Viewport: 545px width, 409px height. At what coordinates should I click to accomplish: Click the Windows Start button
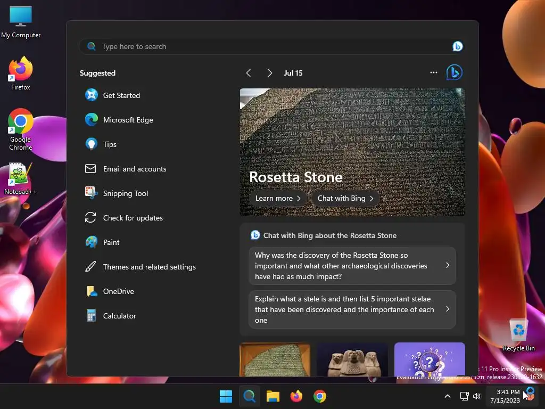click(x=226, y=396)
